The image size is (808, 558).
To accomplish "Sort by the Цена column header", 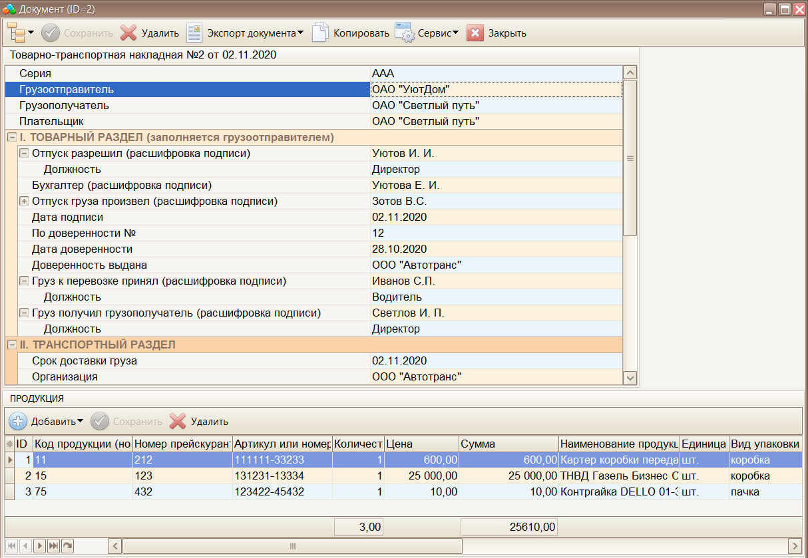I will pos(422,444).
